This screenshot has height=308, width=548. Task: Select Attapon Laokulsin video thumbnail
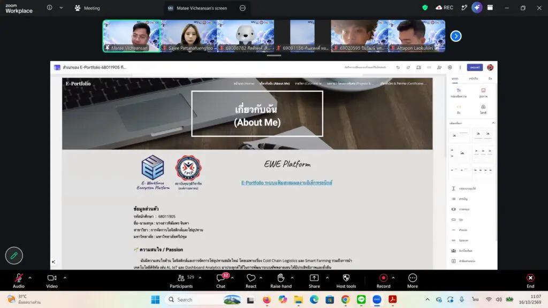coord(416,36)
